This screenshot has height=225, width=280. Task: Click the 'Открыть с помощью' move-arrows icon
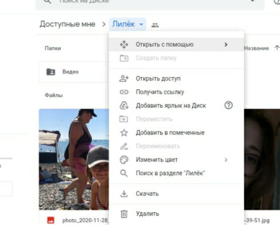[124, 45]
